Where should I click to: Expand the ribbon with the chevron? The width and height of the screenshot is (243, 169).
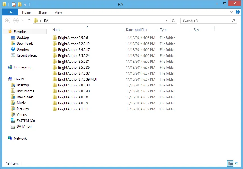point(231,12)
